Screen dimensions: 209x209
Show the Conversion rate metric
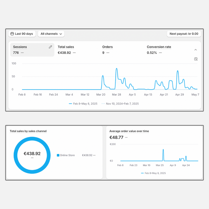159,47
